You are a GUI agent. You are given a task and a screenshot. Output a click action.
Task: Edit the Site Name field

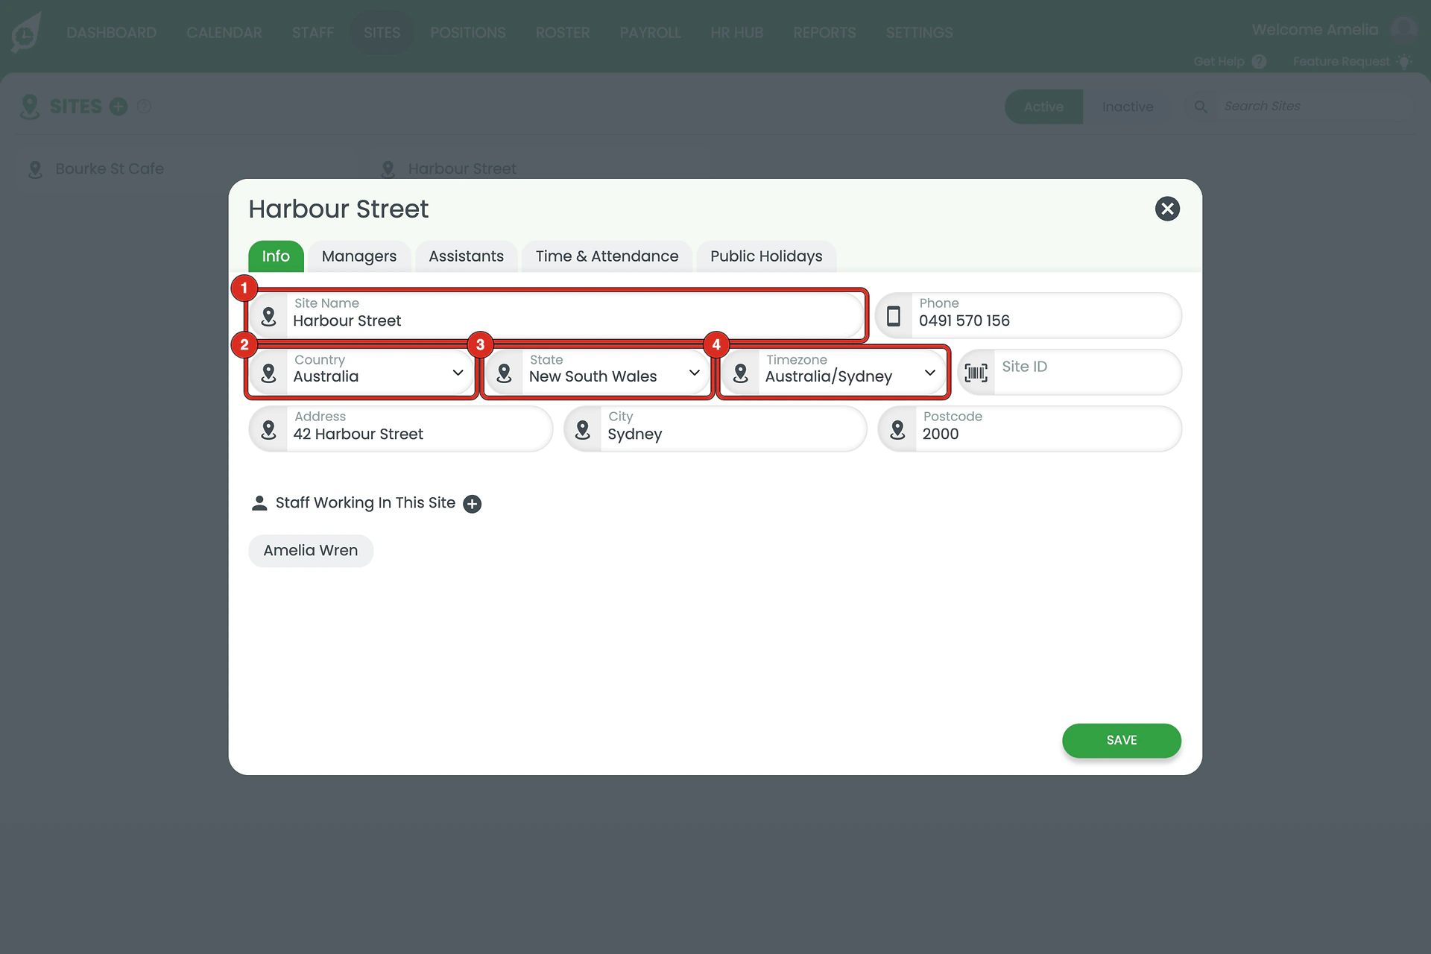(556, 315)
